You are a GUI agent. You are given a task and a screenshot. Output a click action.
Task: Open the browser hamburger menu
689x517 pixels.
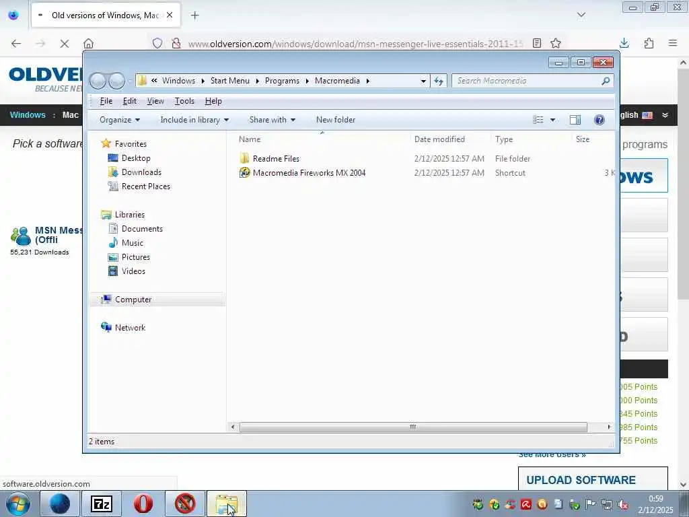(x=673, y=43)
